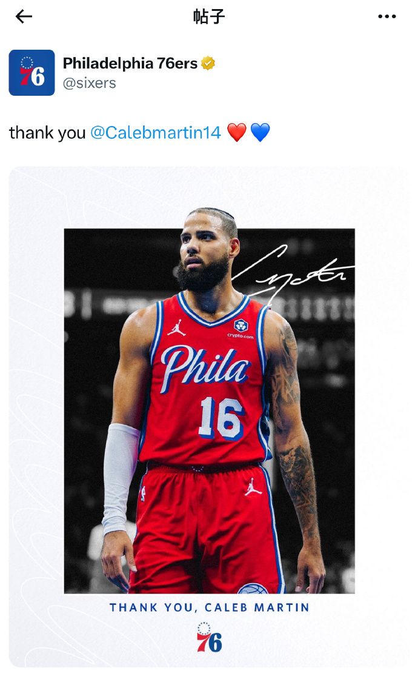The height and width of the screenshot is (688, 418).
Task: Tap the "thank you" post text
Action: coord(47,133)
